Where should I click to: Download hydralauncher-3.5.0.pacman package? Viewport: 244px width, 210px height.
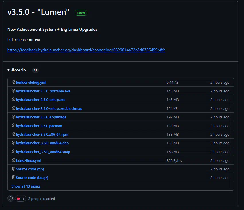click(x=39, y=126)
